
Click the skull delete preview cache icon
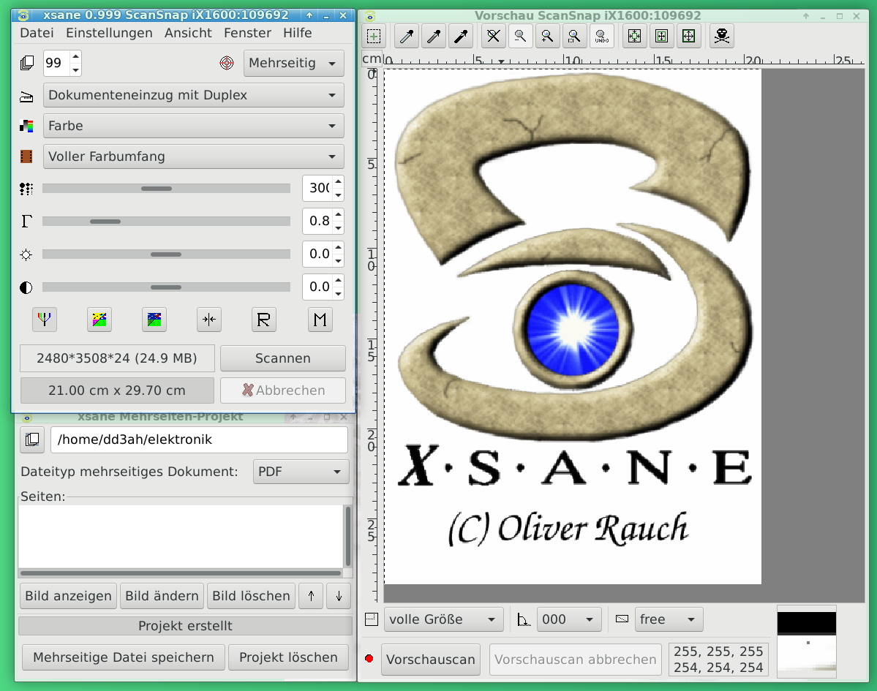tap(721, 37)
